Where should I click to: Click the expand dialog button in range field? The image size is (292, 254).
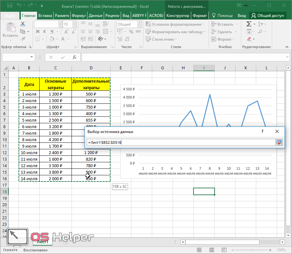click(279, 142)
